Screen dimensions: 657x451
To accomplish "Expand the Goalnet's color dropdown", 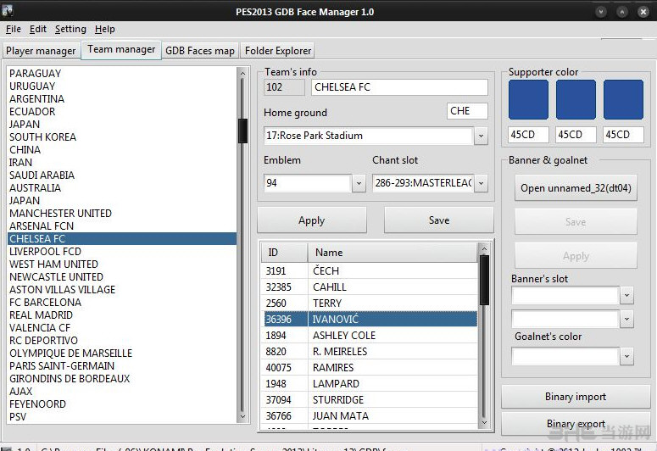I will pos(626,356).
